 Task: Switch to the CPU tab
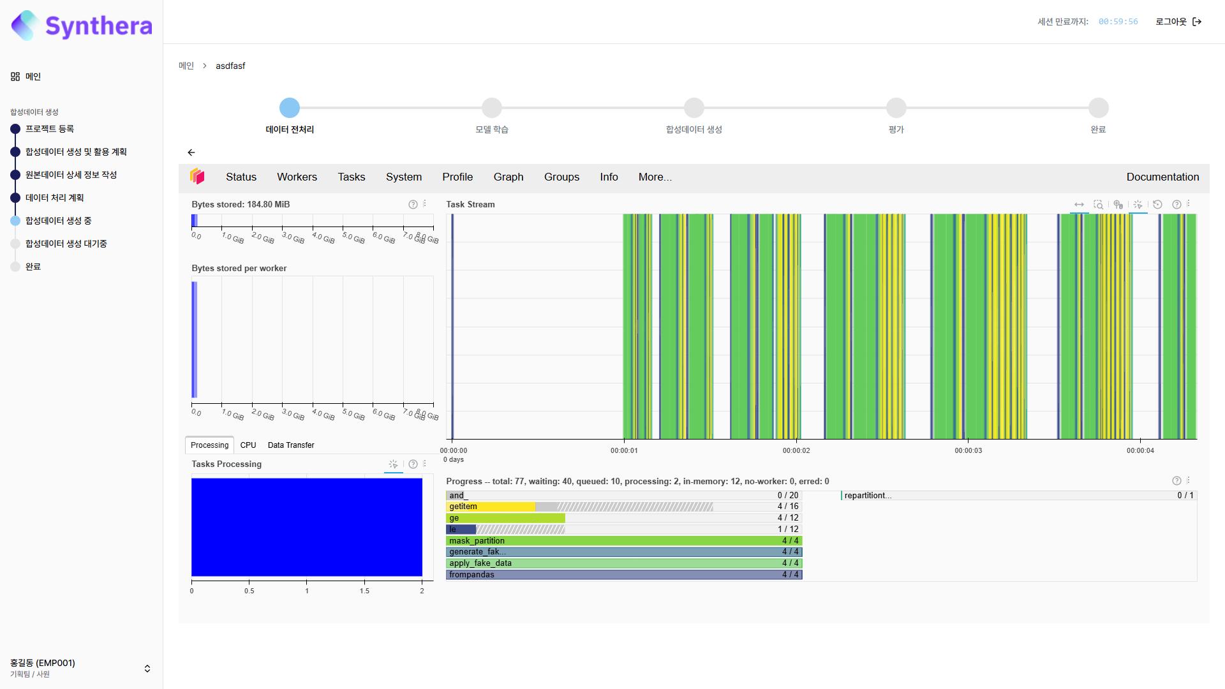coord(248,445)
